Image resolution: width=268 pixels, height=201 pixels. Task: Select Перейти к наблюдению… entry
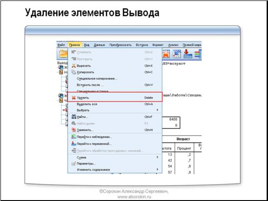click(114, 137)
